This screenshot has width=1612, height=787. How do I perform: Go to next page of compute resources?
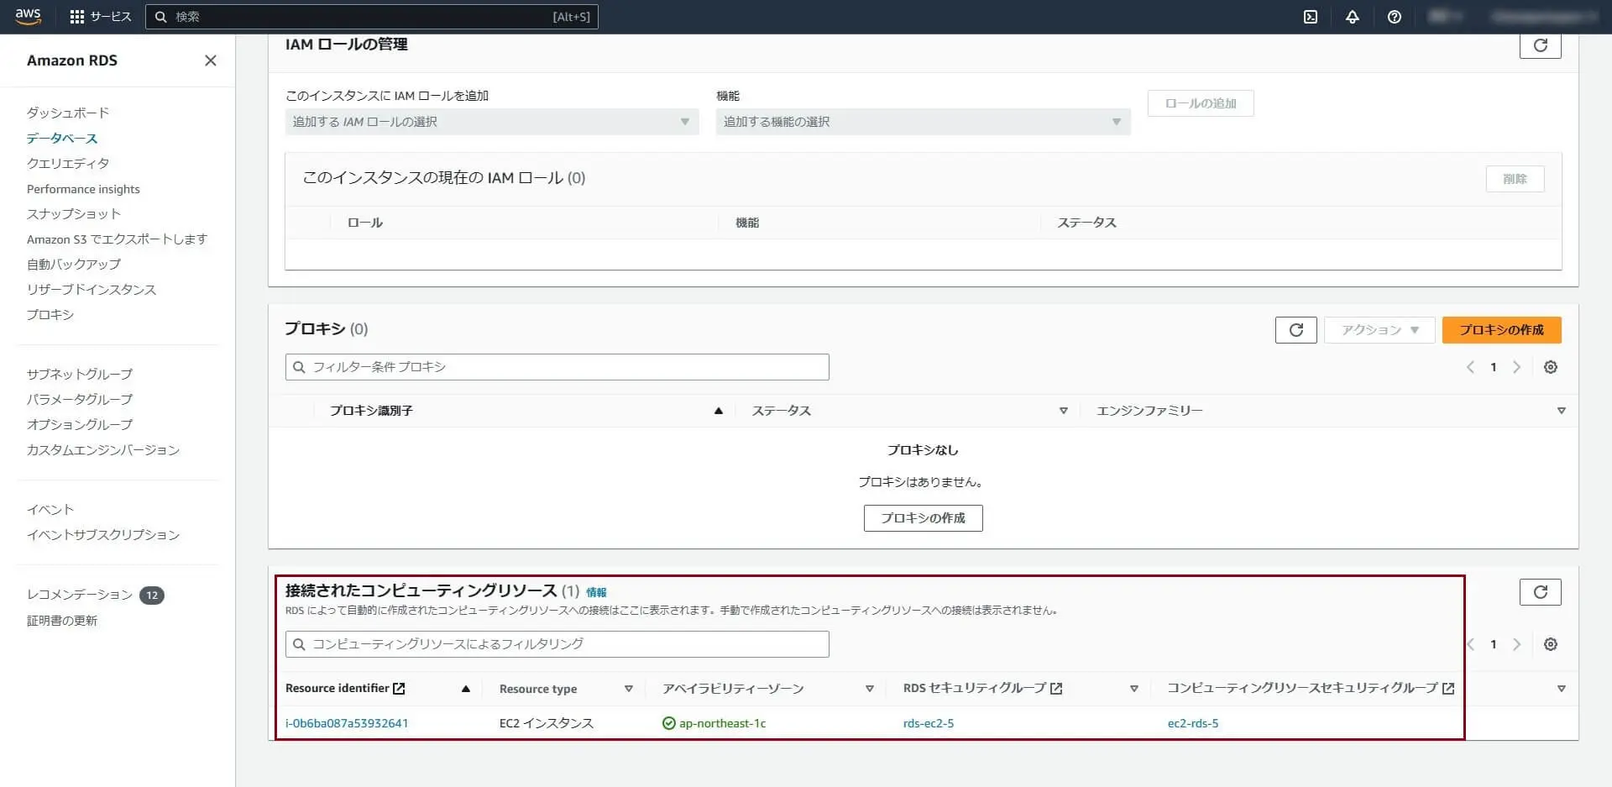click(1517, 644)
